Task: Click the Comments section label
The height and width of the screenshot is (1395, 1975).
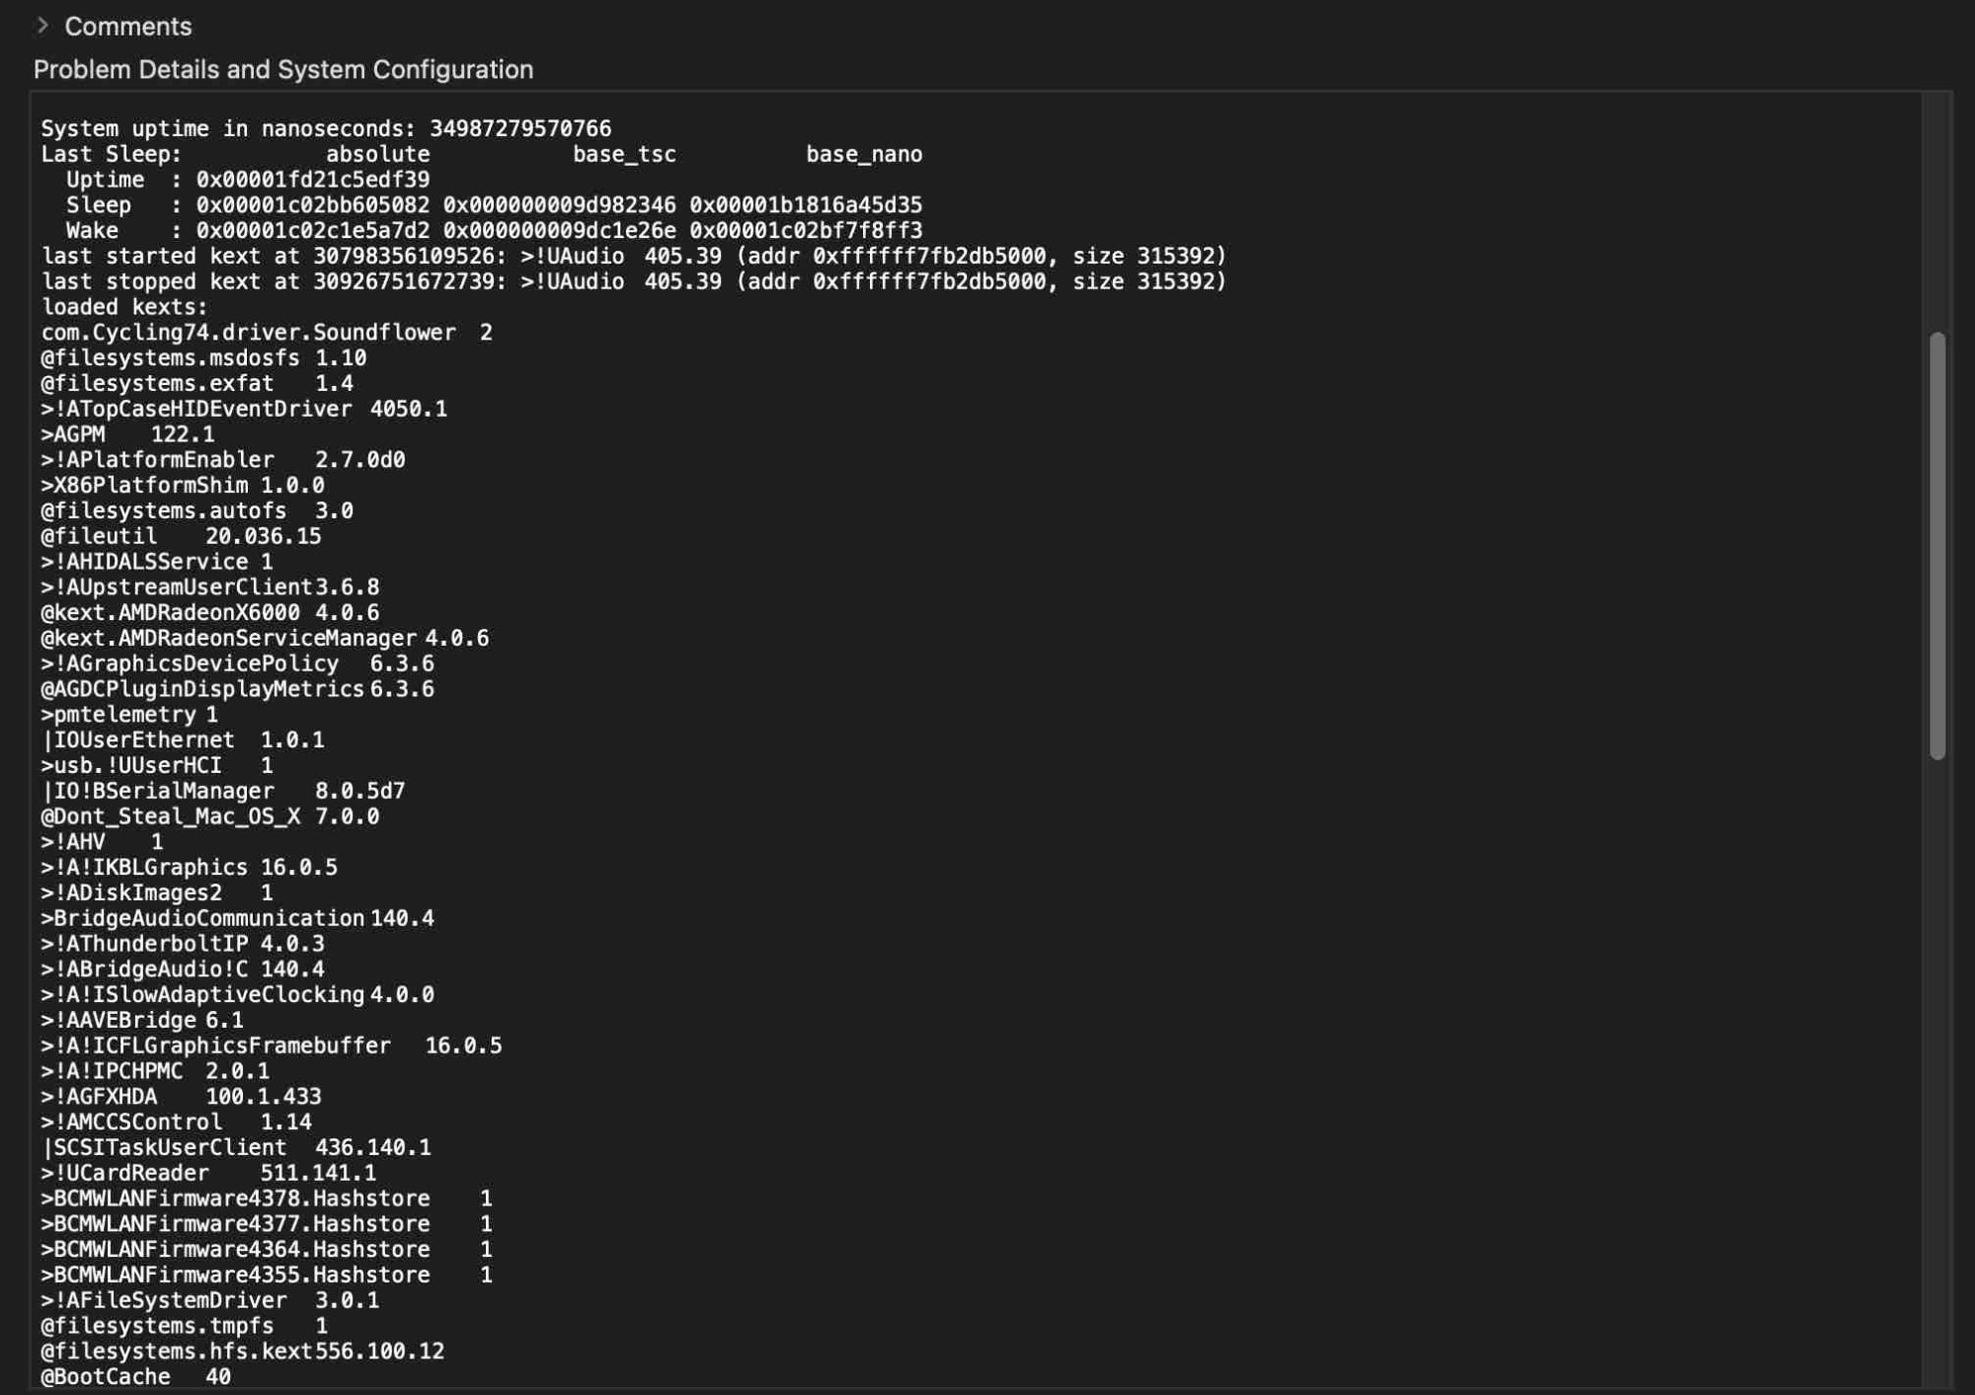Action: click(127, 27)
